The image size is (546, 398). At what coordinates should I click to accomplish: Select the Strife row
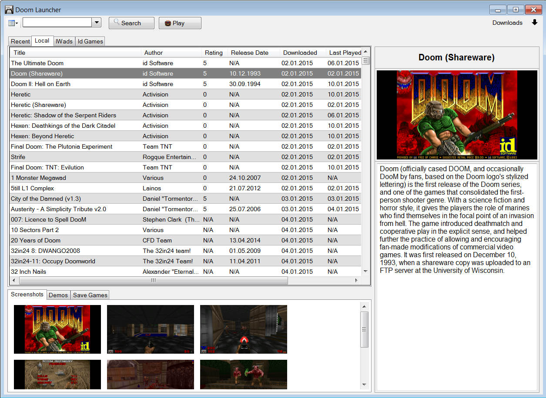point(186,157)
